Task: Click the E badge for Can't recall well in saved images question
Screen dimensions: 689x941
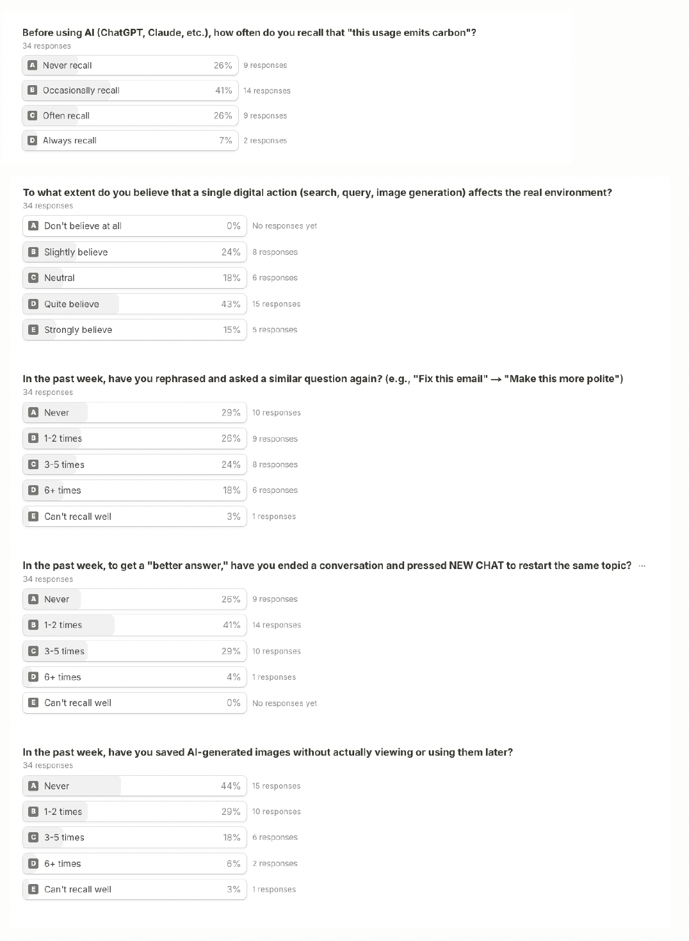Action: pyautogui.click(x=34, y=889)
